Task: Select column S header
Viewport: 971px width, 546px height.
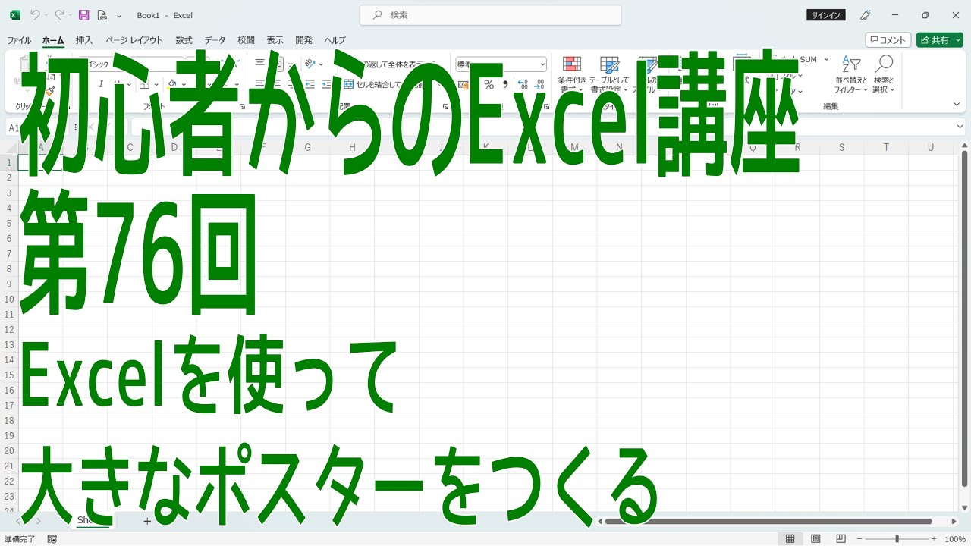Action: coord(841,148)
